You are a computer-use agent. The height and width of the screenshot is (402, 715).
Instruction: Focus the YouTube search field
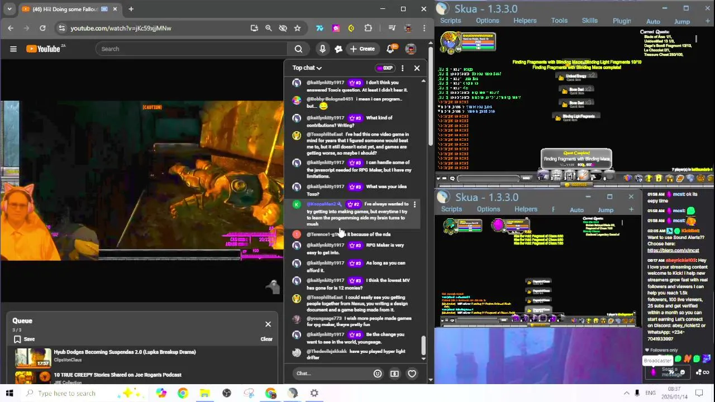(192, 49)
